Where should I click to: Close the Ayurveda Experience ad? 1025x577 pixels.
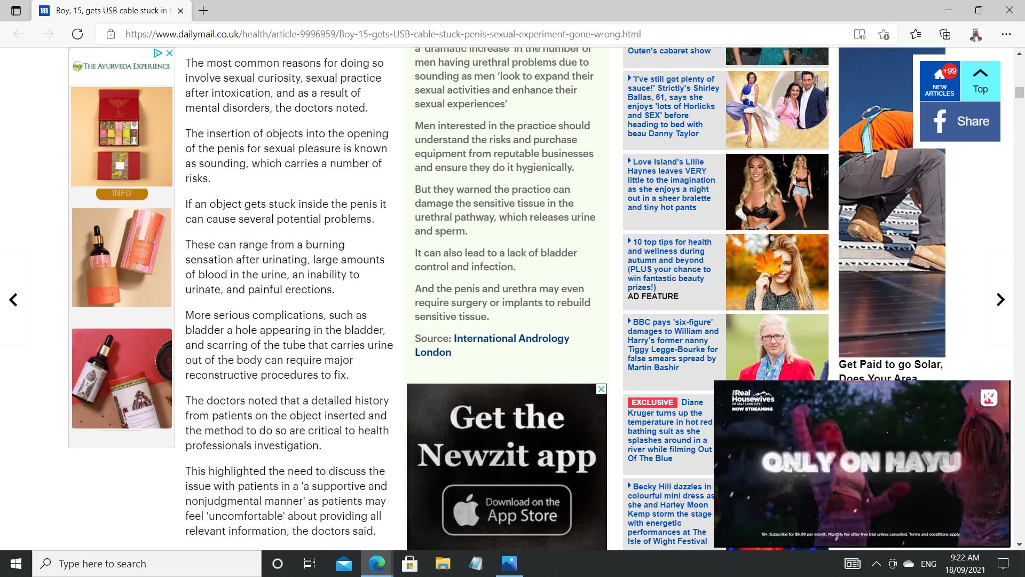tap(169, 53)
